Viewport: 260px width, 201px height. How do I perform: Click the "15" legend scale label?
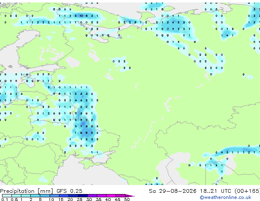pyautogui.click(x=61, y=199)
